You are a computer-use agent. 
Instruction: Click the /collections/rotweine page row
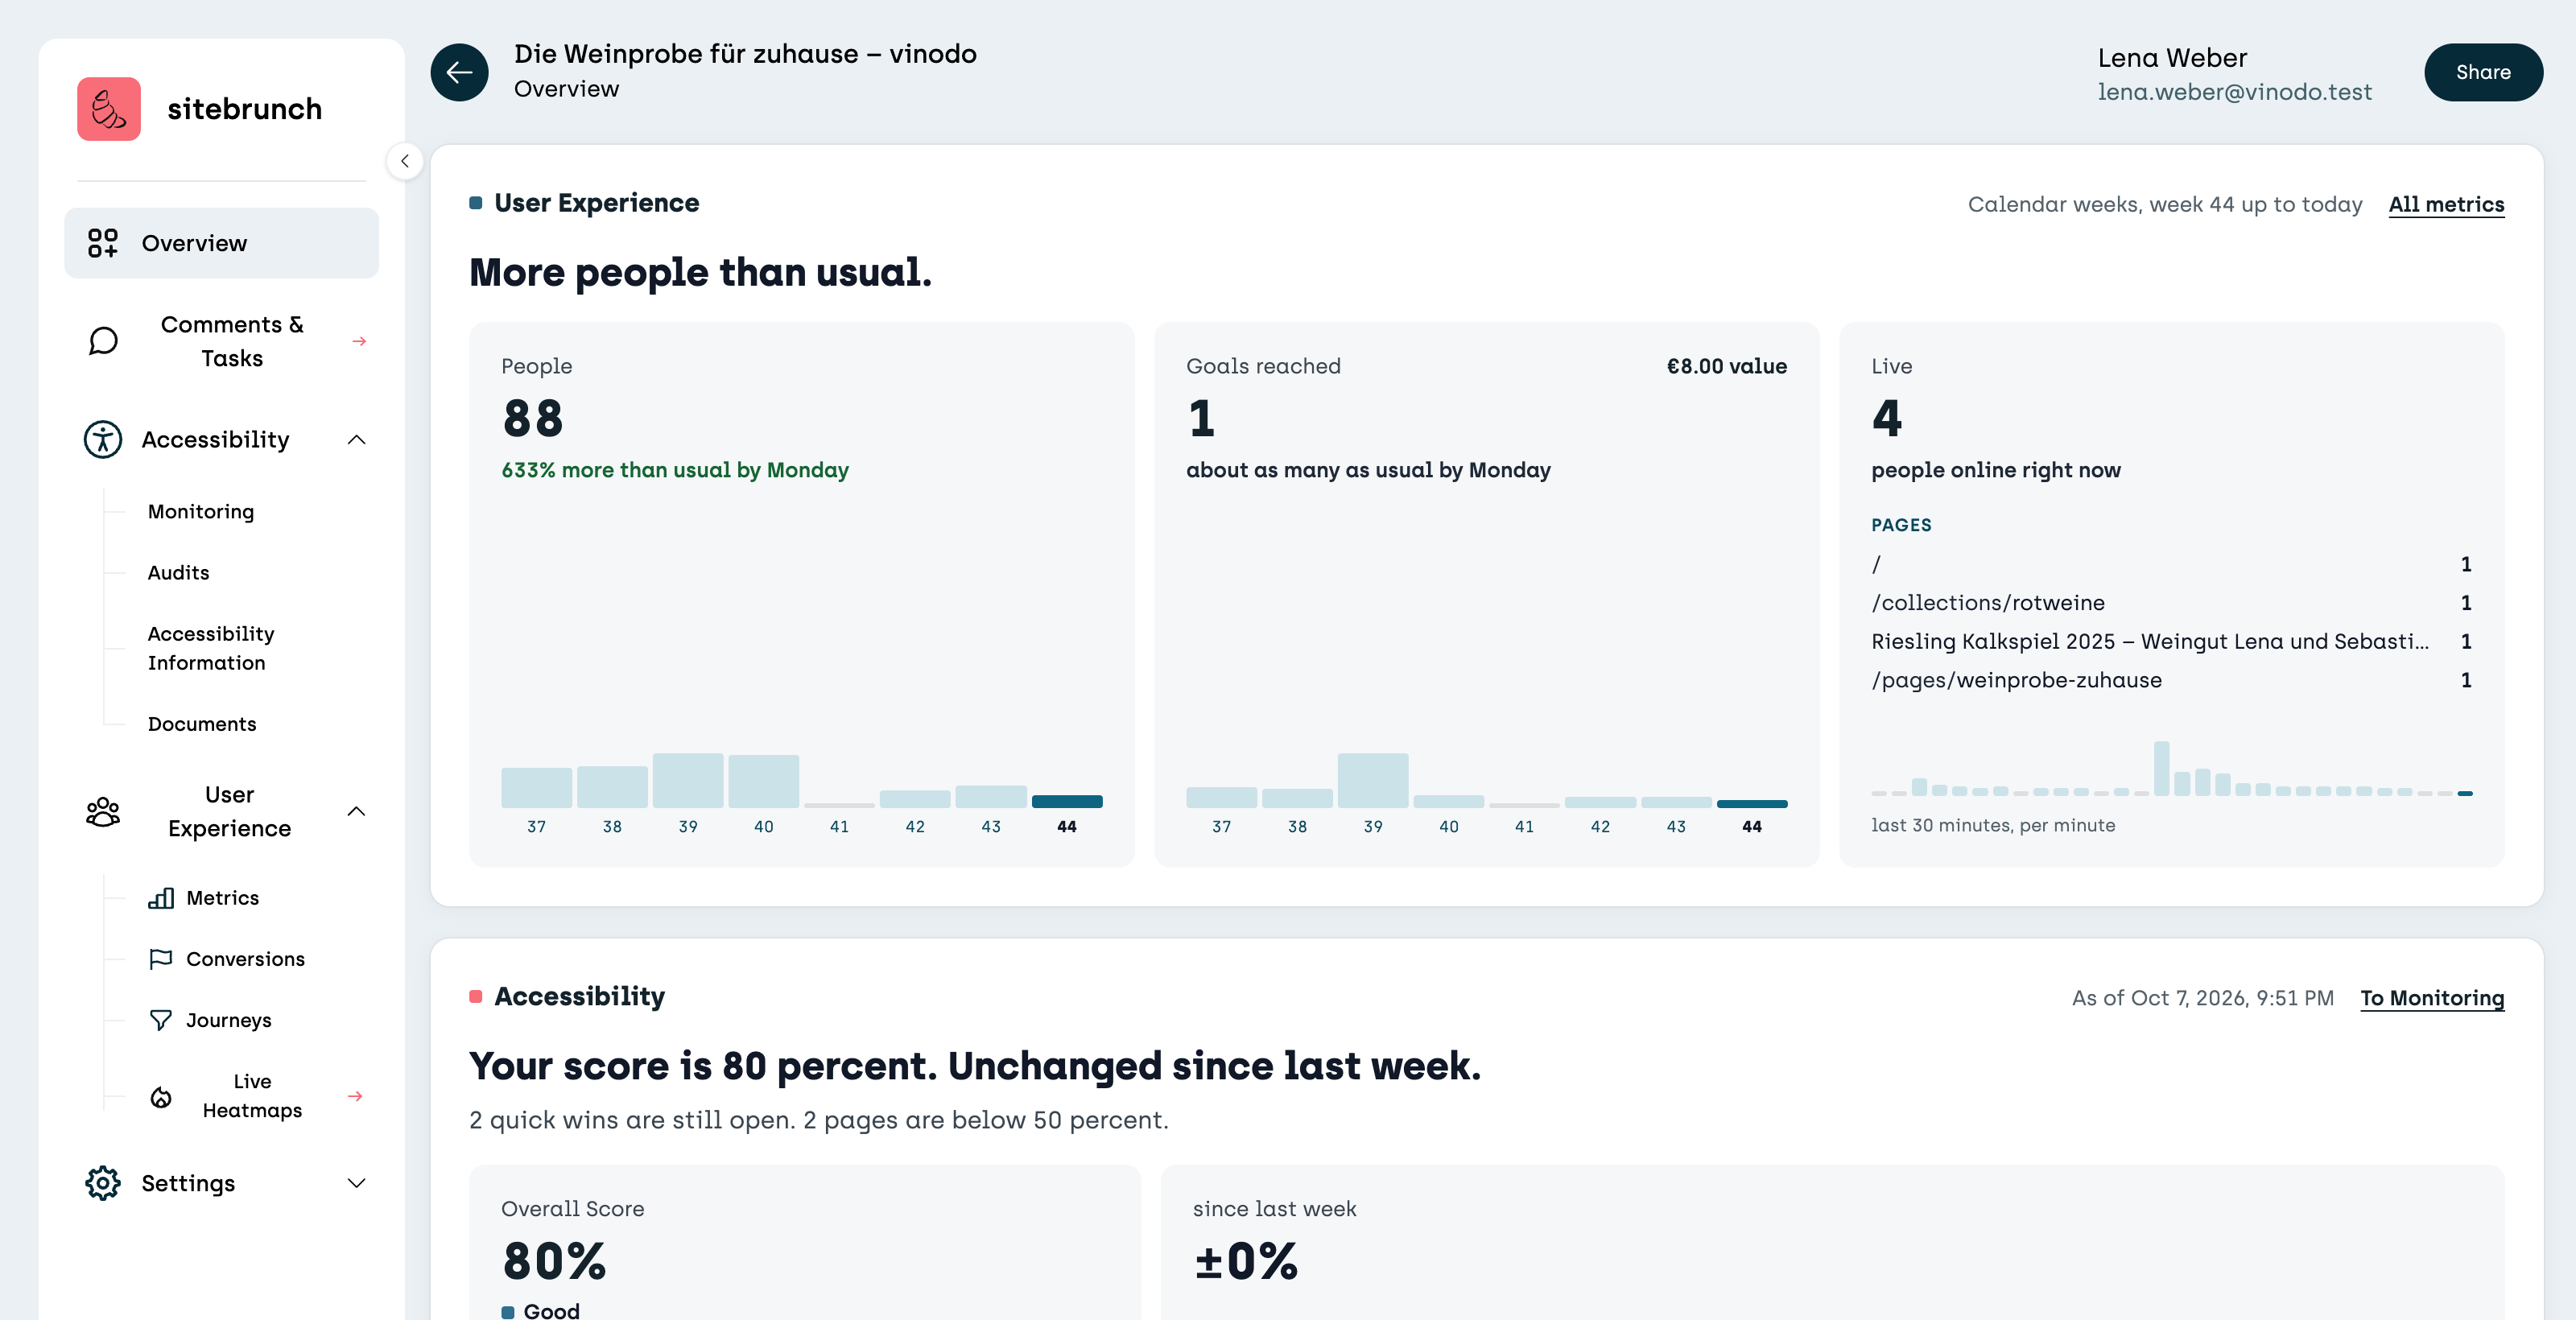tap(2172, 603)
